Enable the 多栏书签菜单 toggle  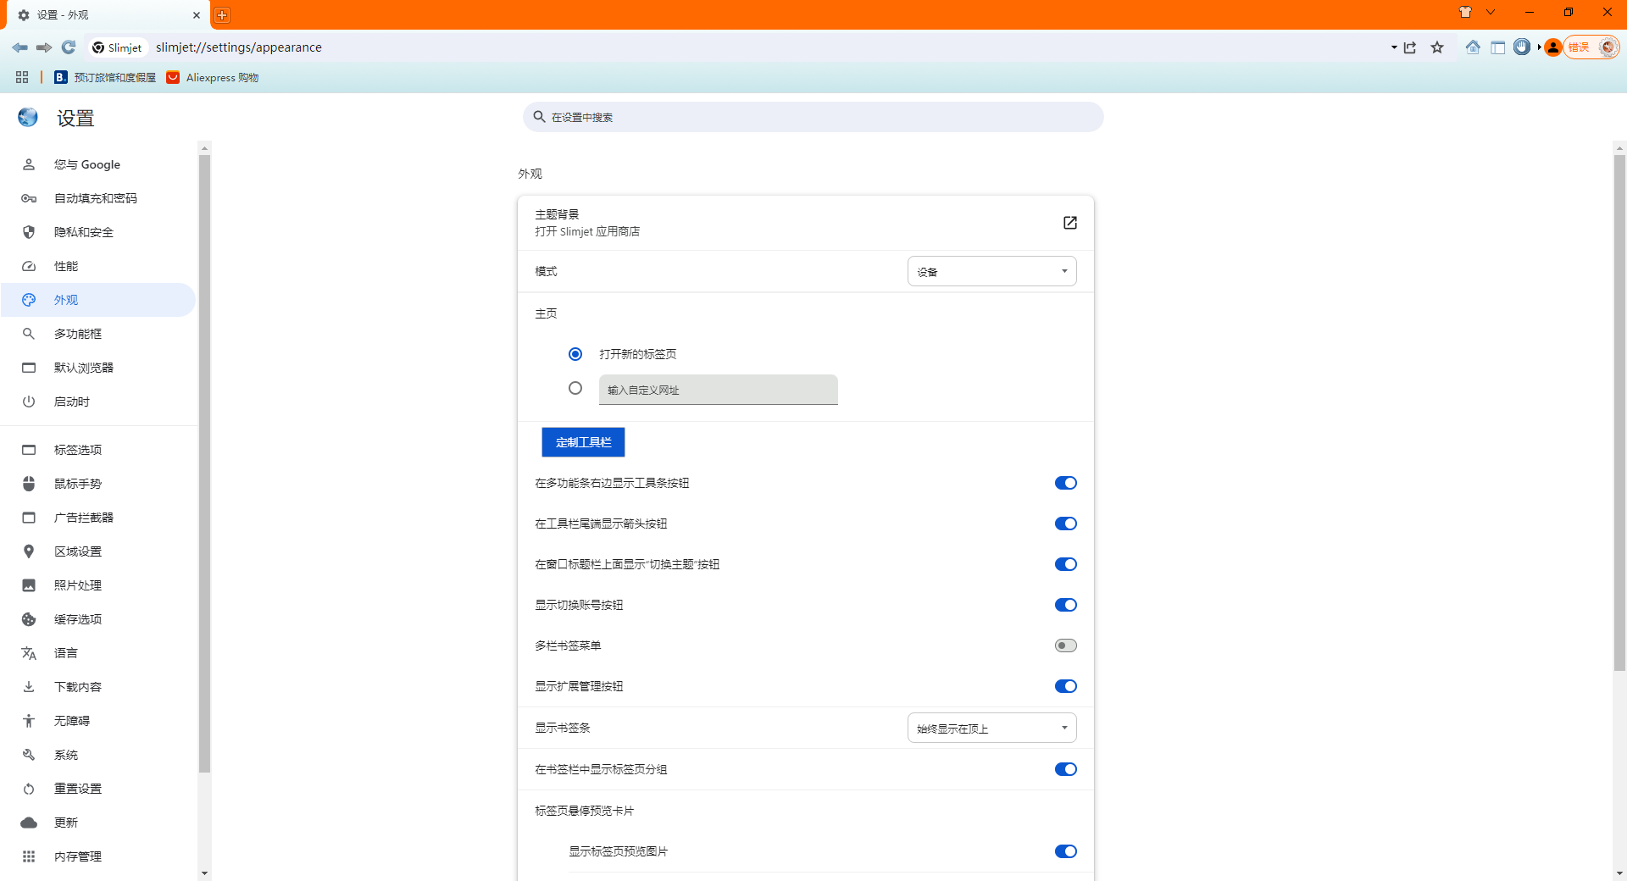(1065, 645)
